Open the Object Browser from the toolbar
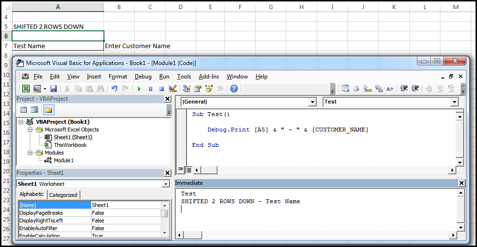Screen dimensions: 477x247 [x=209, y=89]
